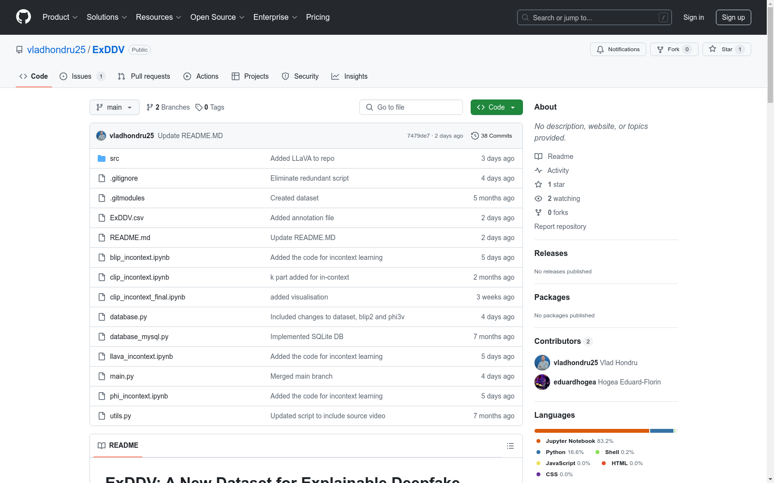
Task: Click the Jupyter Notebook 83.2% language entry
Action: [575, 441]
